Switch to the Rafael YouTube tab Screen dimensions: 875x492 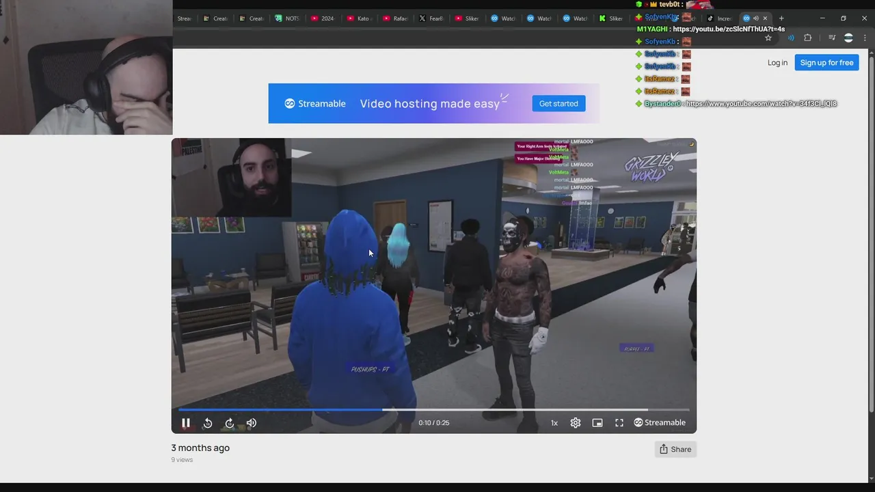click(x=395, y=18)
